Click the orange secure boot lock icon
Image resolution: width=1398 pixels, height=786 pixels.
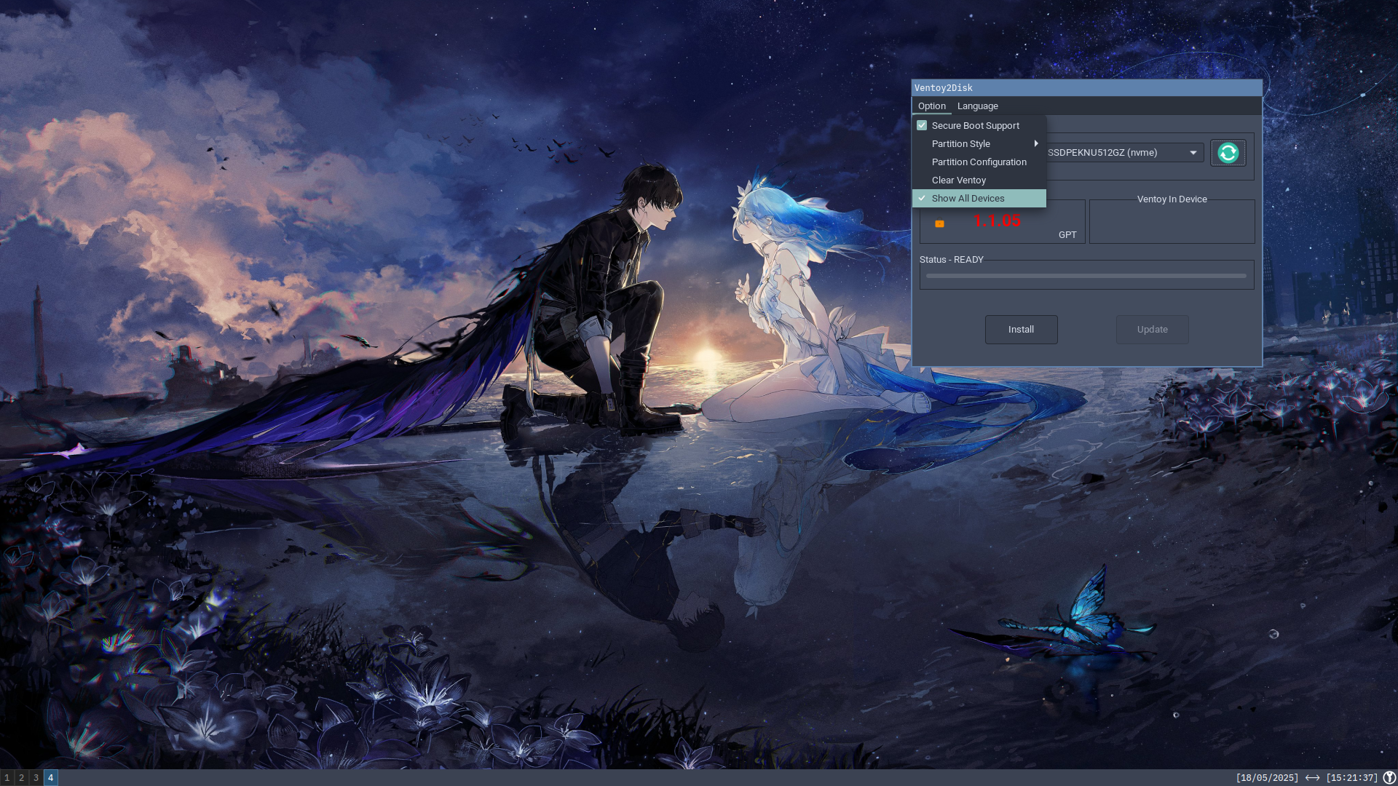(939, 224)
